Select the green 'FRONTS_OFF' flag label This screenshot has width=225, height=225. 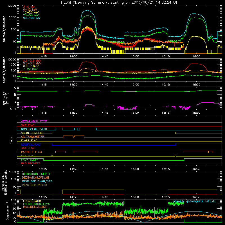point(30,159)
